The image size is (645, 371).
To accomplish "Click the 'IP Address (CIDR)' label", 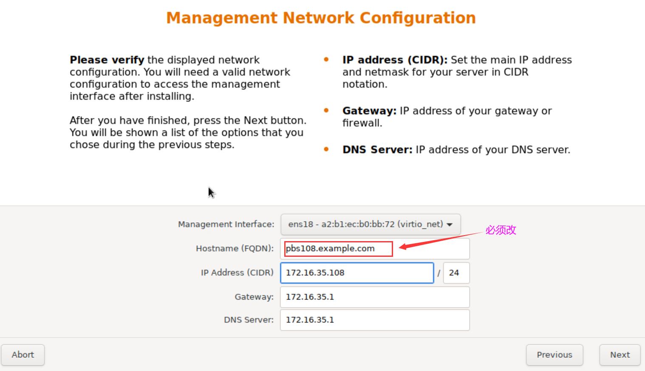I will [x=238, y=273].
